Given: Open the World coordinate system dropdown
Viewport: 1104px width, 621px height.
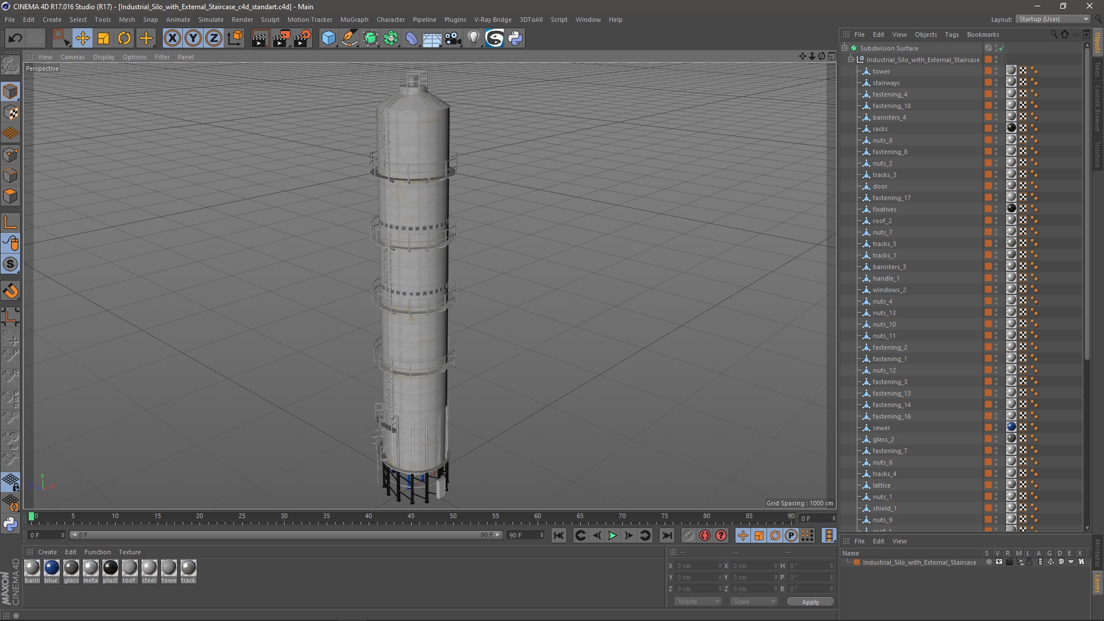Looking at the screenshot, I should click(698, 601).
